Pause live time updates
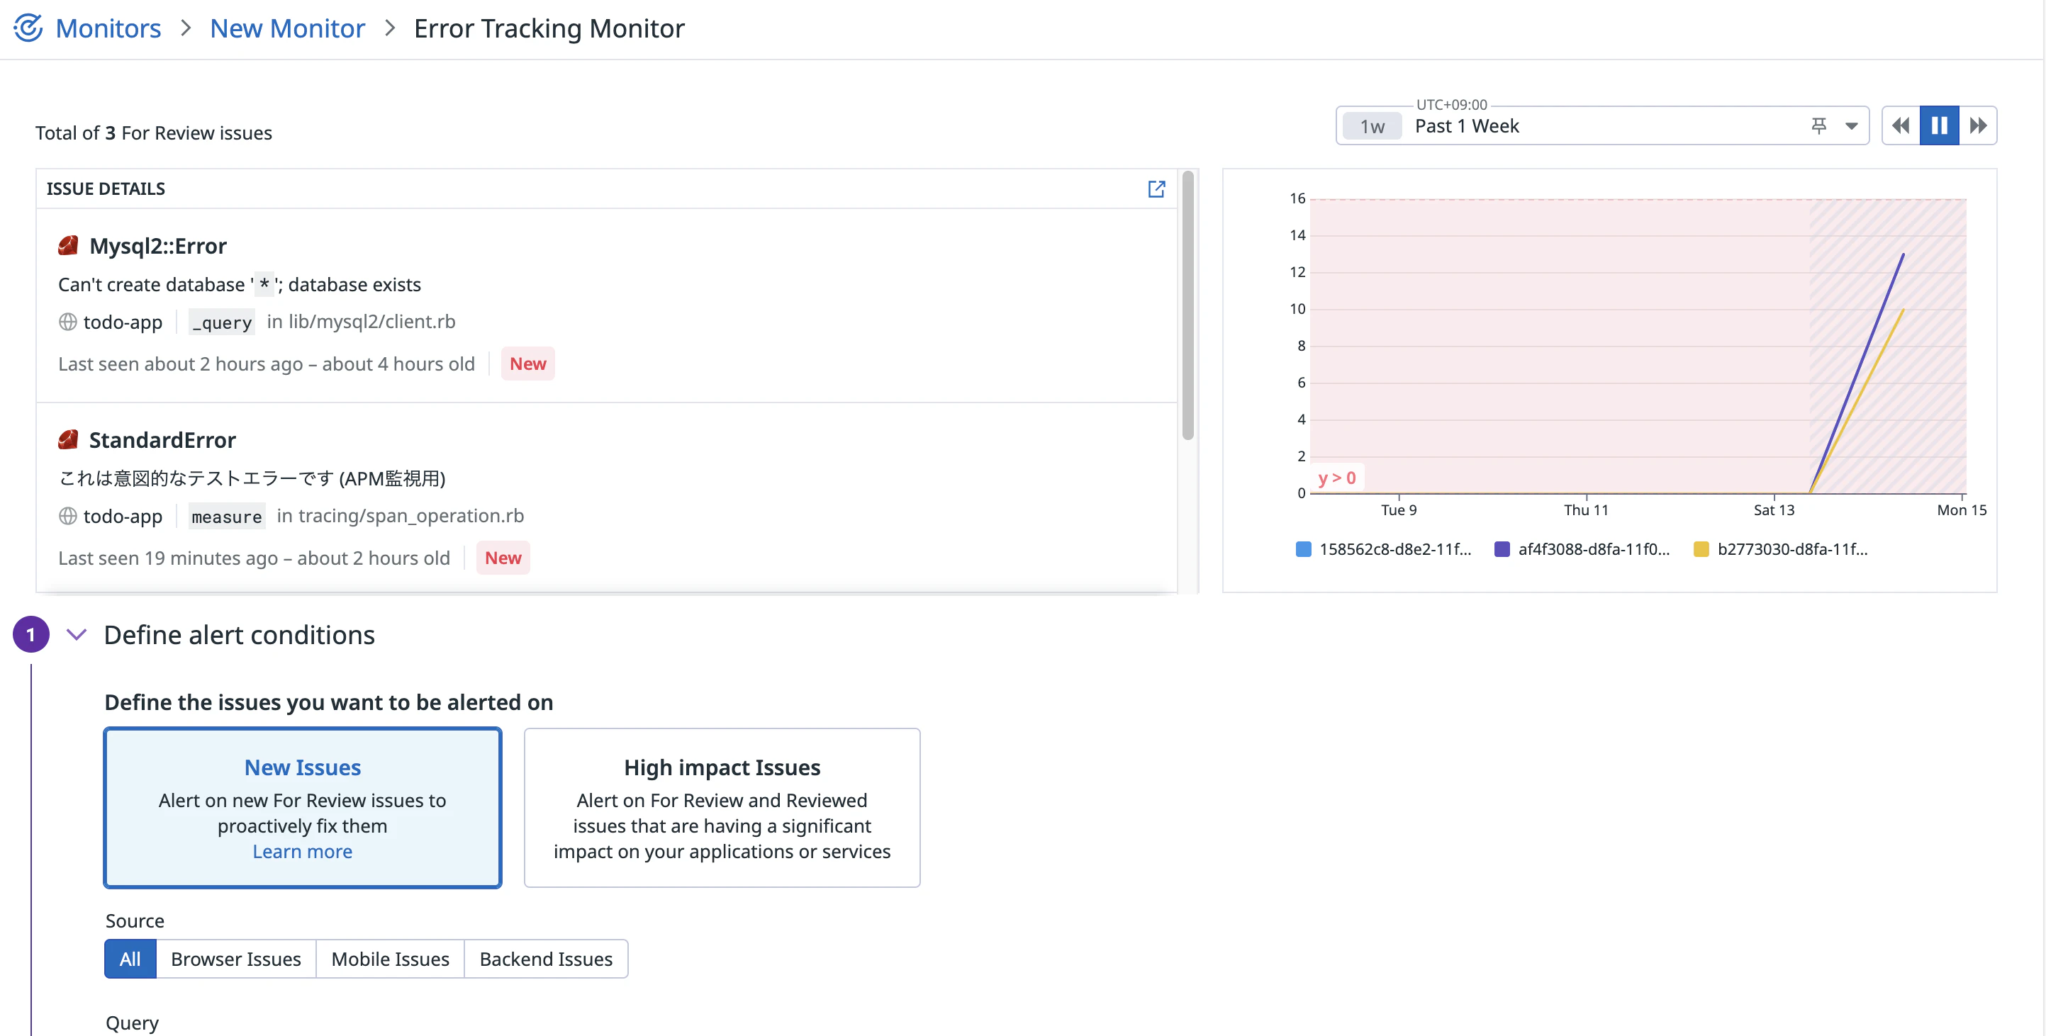The width and height of the screenshot is (2046, 1036). [x=1939, y=125]
